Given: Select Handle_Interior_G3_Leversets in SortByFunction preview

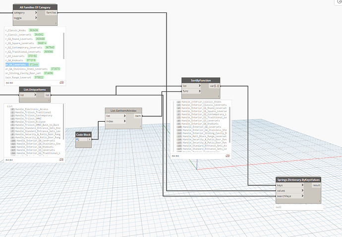Looking at the screenshot, I should coord(201,120).
